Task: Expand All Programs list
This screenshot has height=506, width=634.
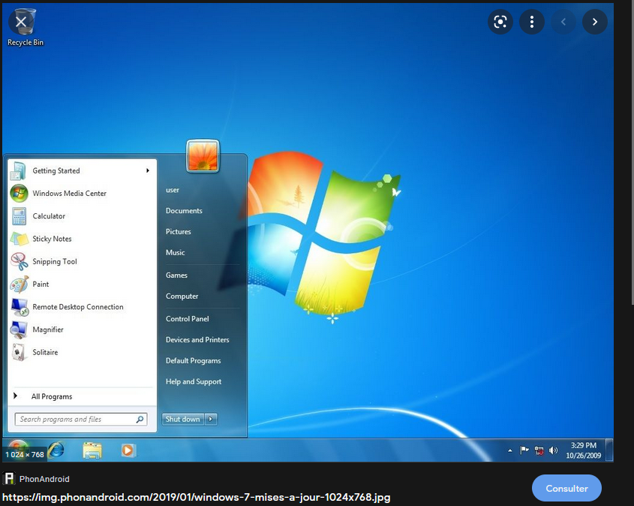Action: (x=51, y=396)
